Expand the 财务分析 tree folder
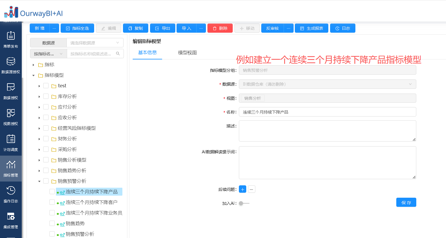Image resolution: width=446 pixels, height=238 pixels. (39, 139)
